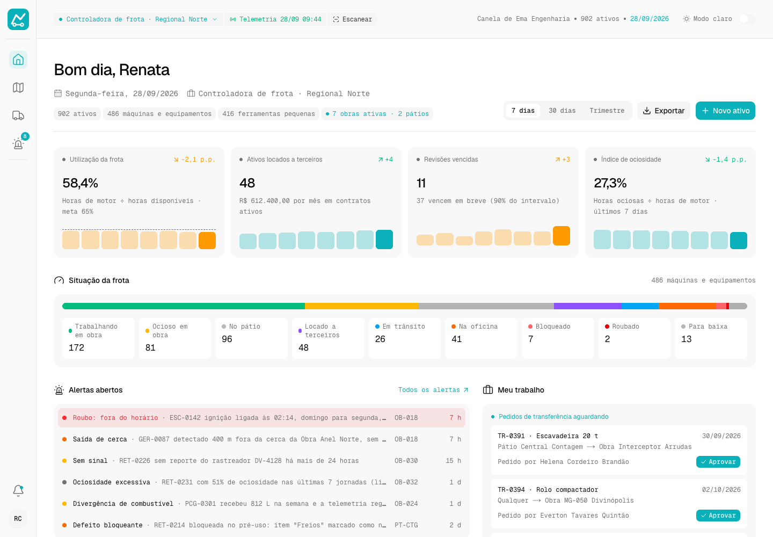Screen dimensions: 773x537
Task: Approve transfer request TR-0394
Action: [718, 516]
